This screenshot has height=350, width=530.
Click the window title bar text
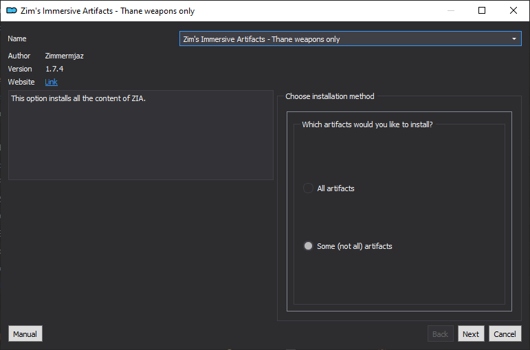tap(107, 11)
